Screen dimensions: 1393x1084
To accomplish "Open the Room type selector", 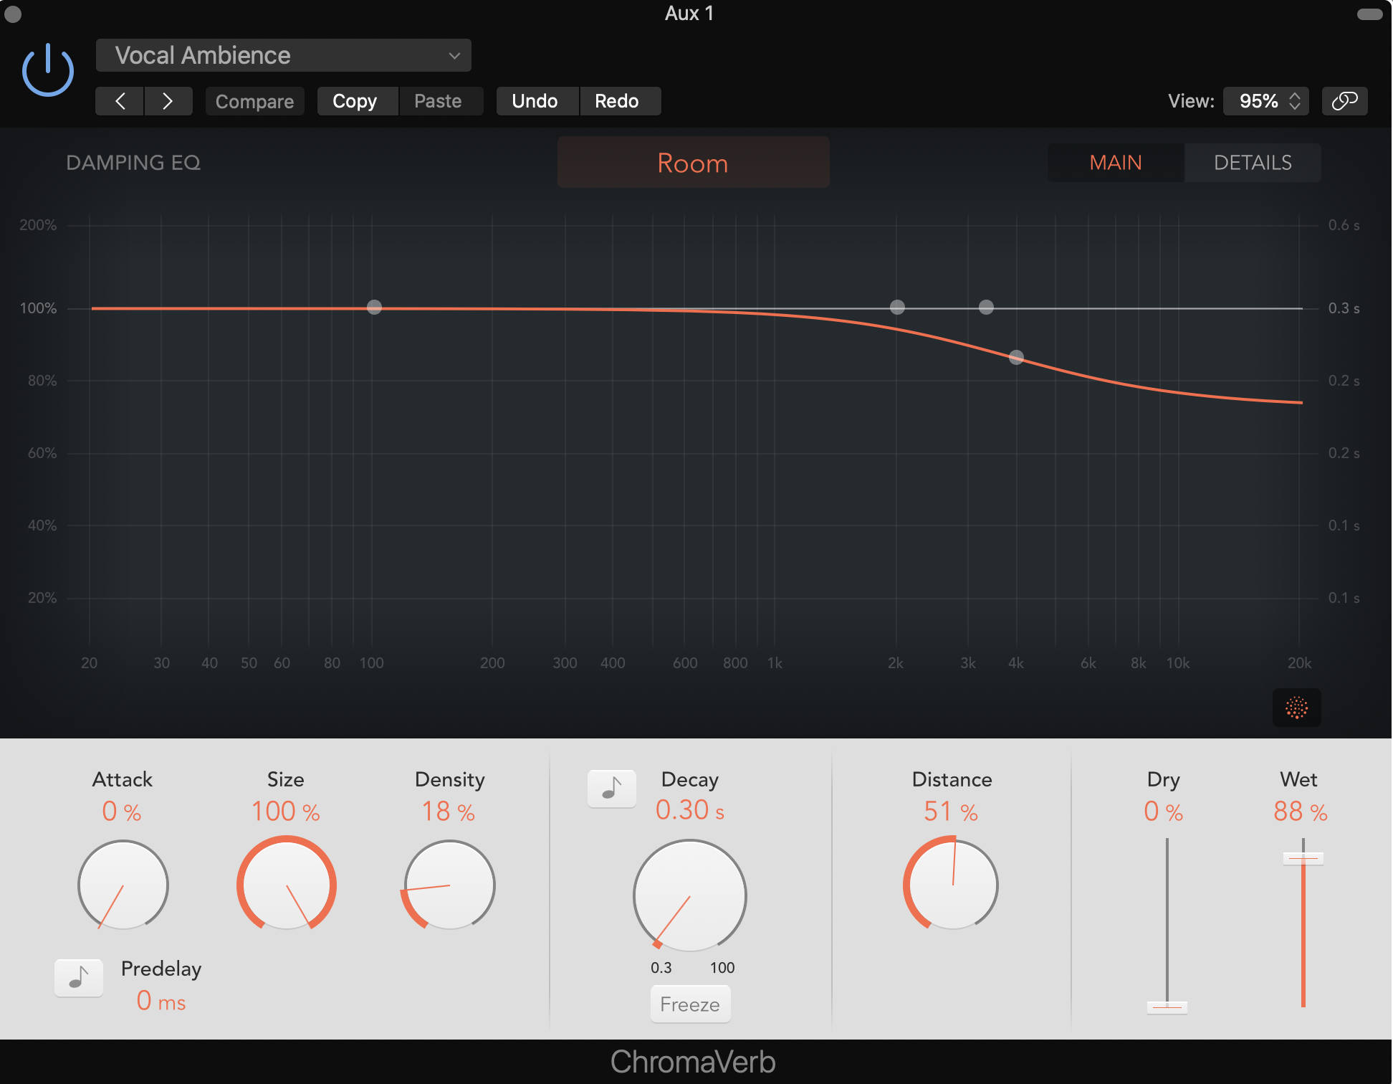I will [x=693, y=163].
